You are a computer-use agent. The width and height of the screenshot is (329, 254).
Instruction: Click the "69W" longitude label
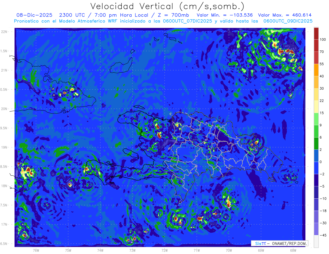click(261, 250)
